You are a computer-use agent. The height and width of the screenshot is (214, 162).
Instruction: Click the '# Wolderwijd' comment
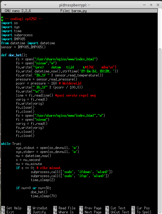[x=70, y=83]
